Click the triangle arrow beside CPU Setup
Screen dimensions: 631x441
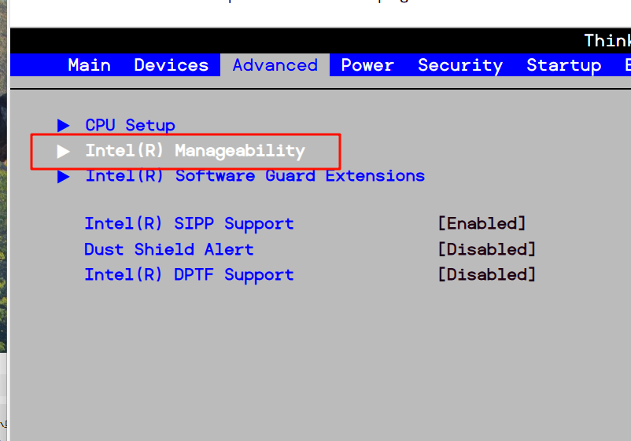pos(64,125)
